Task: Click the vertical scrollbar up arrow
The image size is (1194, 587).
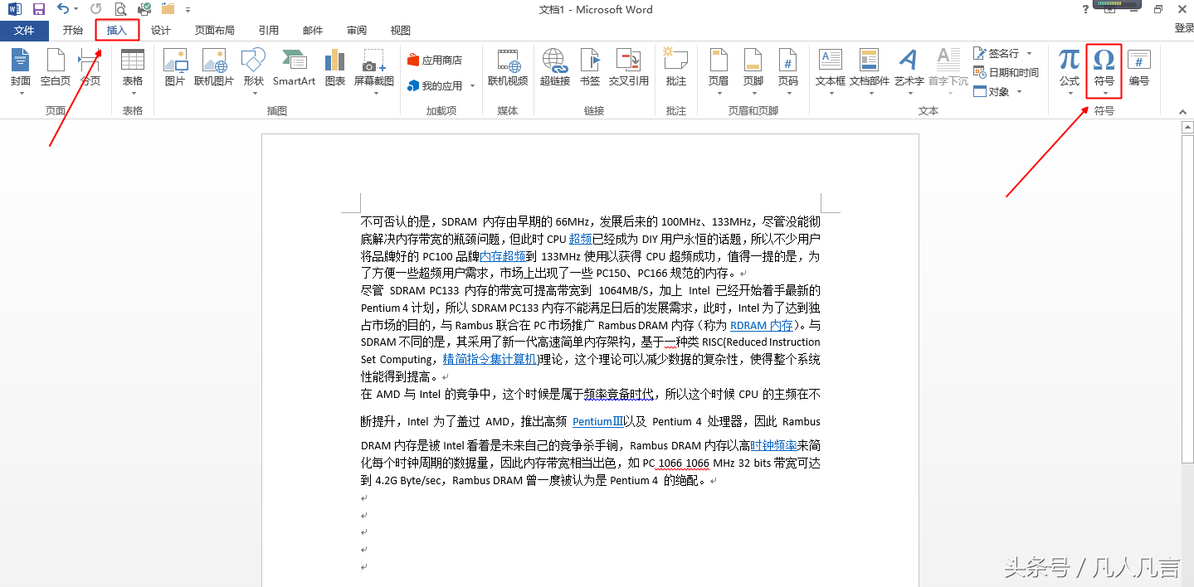Action: [1187, 128]
